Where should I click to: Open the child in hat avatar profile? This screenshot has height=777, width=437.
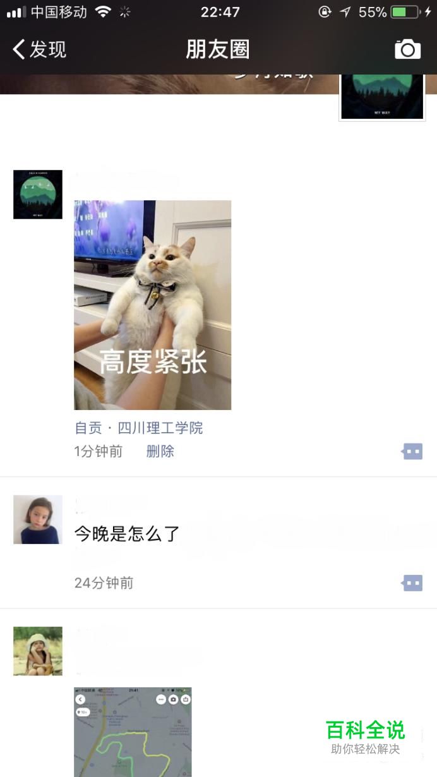click(38, 651)
